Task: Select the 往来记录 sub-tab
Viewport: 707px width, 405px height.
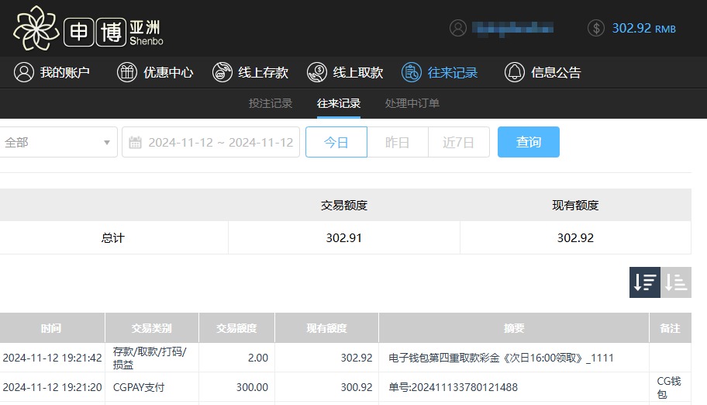Action: [x=339, y=103]
